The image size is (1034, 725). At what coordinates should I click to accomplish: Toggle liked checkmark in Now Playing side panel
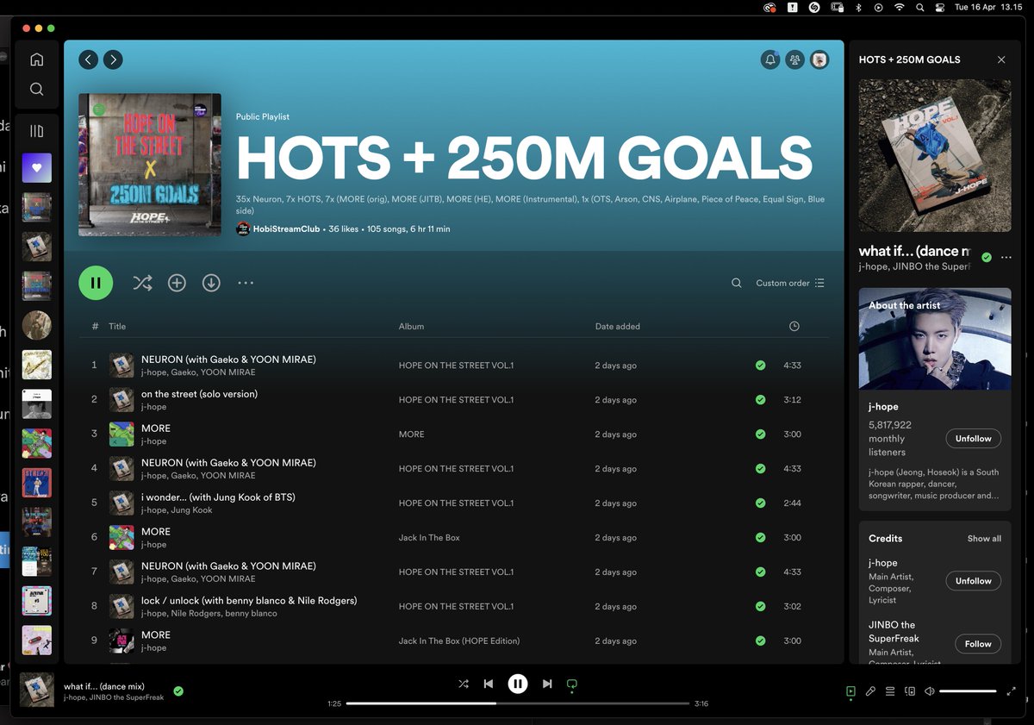click(987, 257)
